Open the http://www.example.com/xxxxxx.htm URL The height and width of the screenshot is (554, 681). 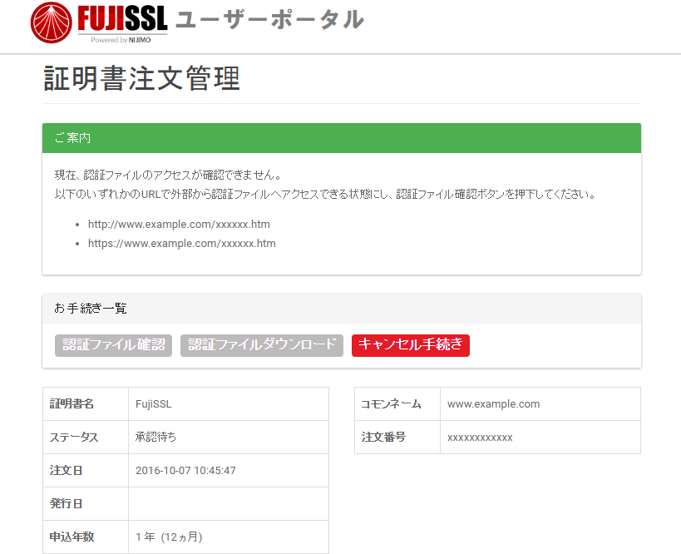click(x=179, y=225)
